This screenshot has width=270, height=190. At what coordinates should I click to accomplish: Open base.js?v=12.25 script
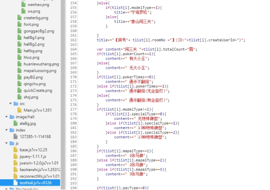(34, 150)
